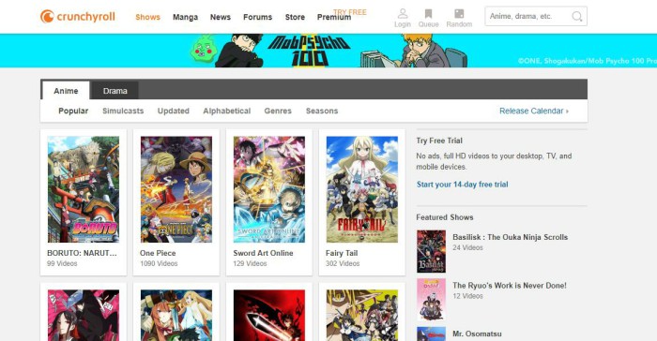657x341 pixels.
Task: Click the Fairy Tail title text
Action: point(342,253)
